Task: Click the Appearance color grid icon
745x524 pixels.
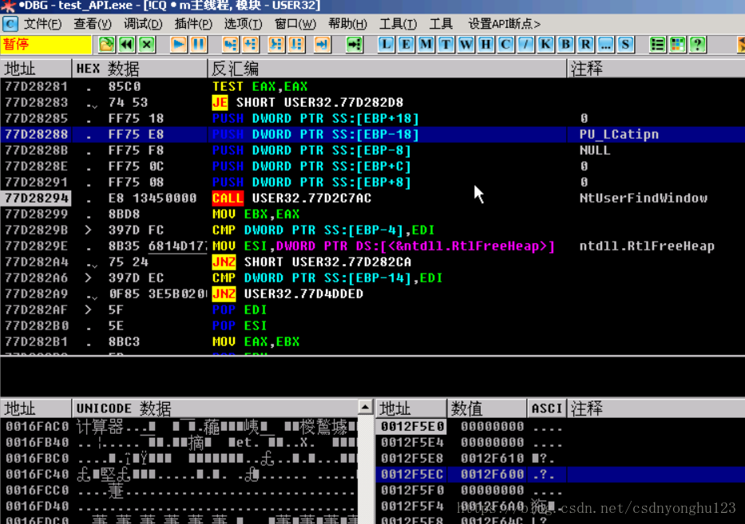Action: 678,45
